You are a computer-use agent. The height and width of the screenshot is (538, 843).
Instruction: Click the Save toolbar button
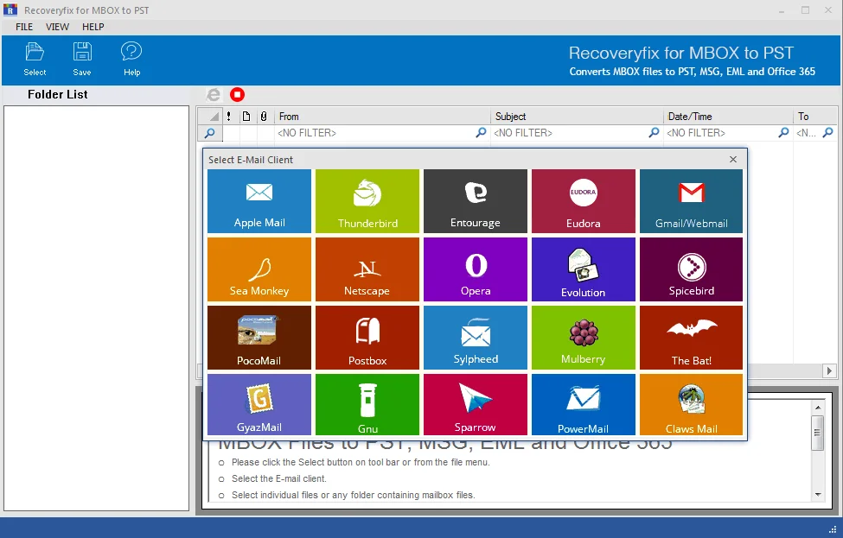82,59
